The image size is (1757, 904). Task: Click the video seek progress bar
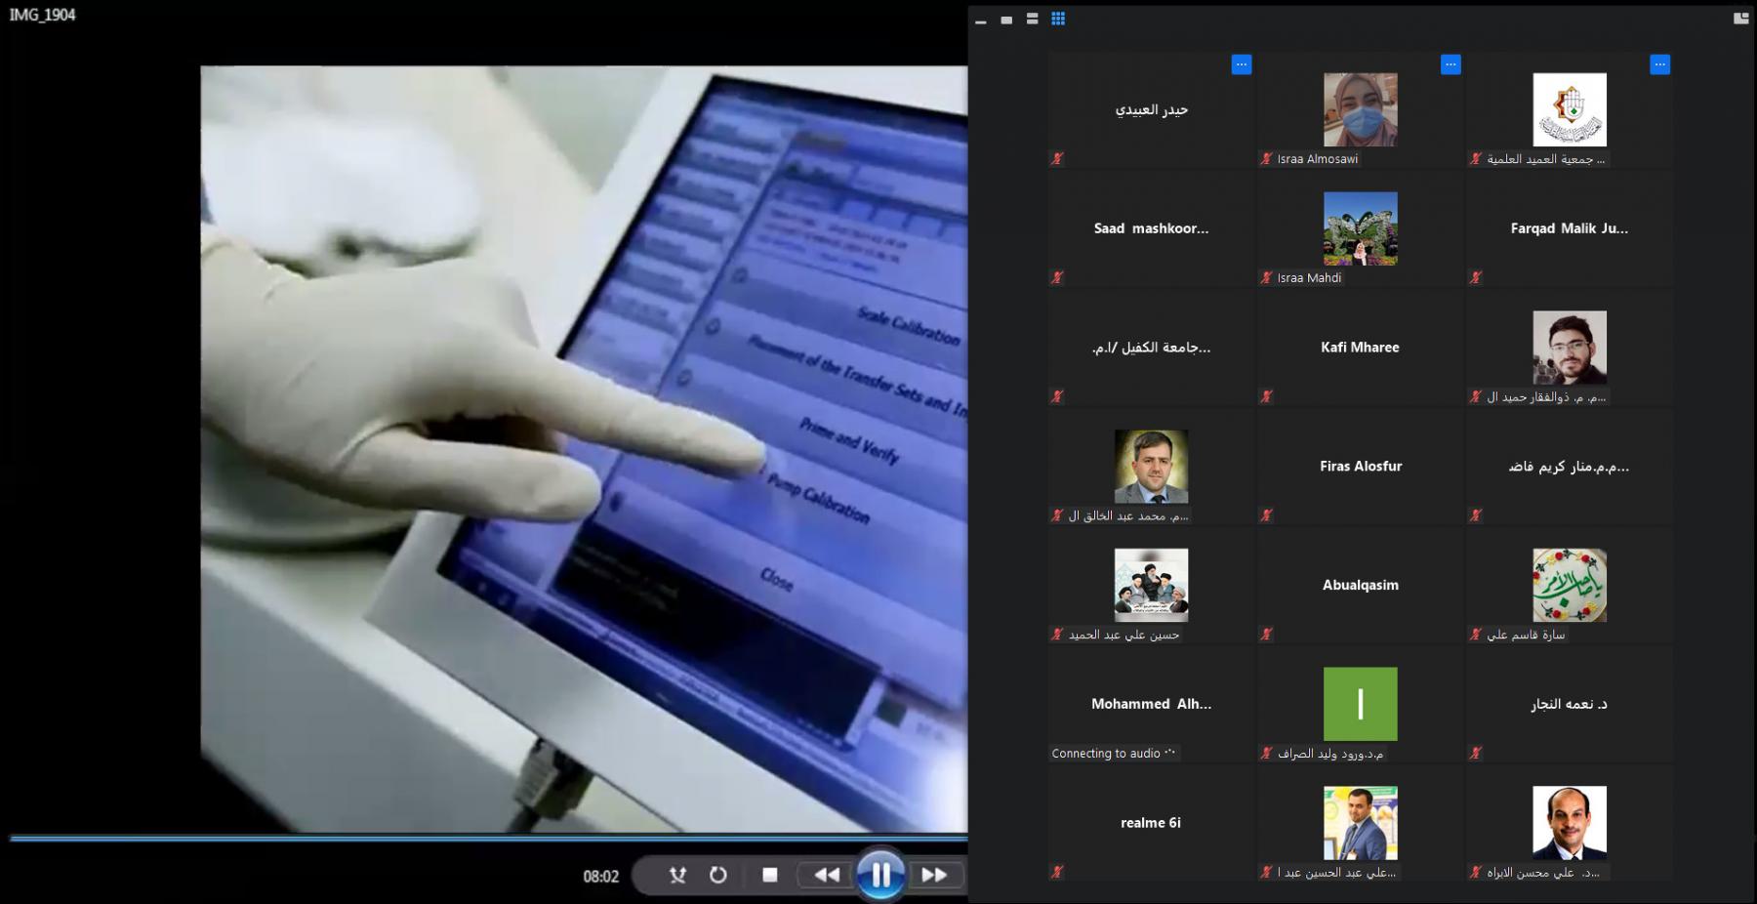pos(488,838)
